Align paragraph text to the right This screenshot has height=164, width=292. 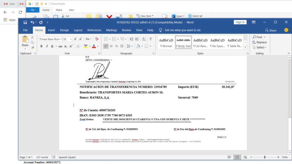click(x=116, y=46)
